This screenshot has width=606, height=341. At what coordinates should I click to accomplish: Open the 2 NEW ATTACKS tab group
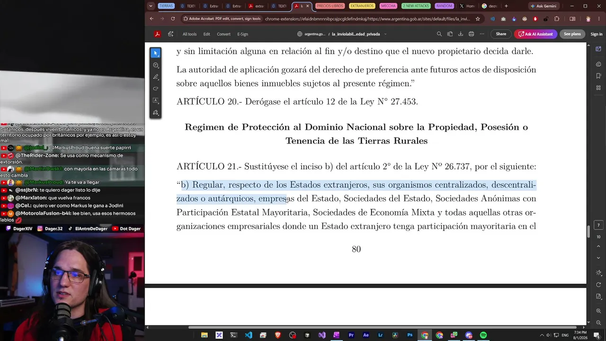tap(416, 6)
